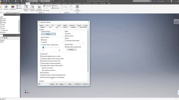This screenshot has height=100, width=179.
Task: Toggle the Axes display checkbox
Action: coord(65,38)
